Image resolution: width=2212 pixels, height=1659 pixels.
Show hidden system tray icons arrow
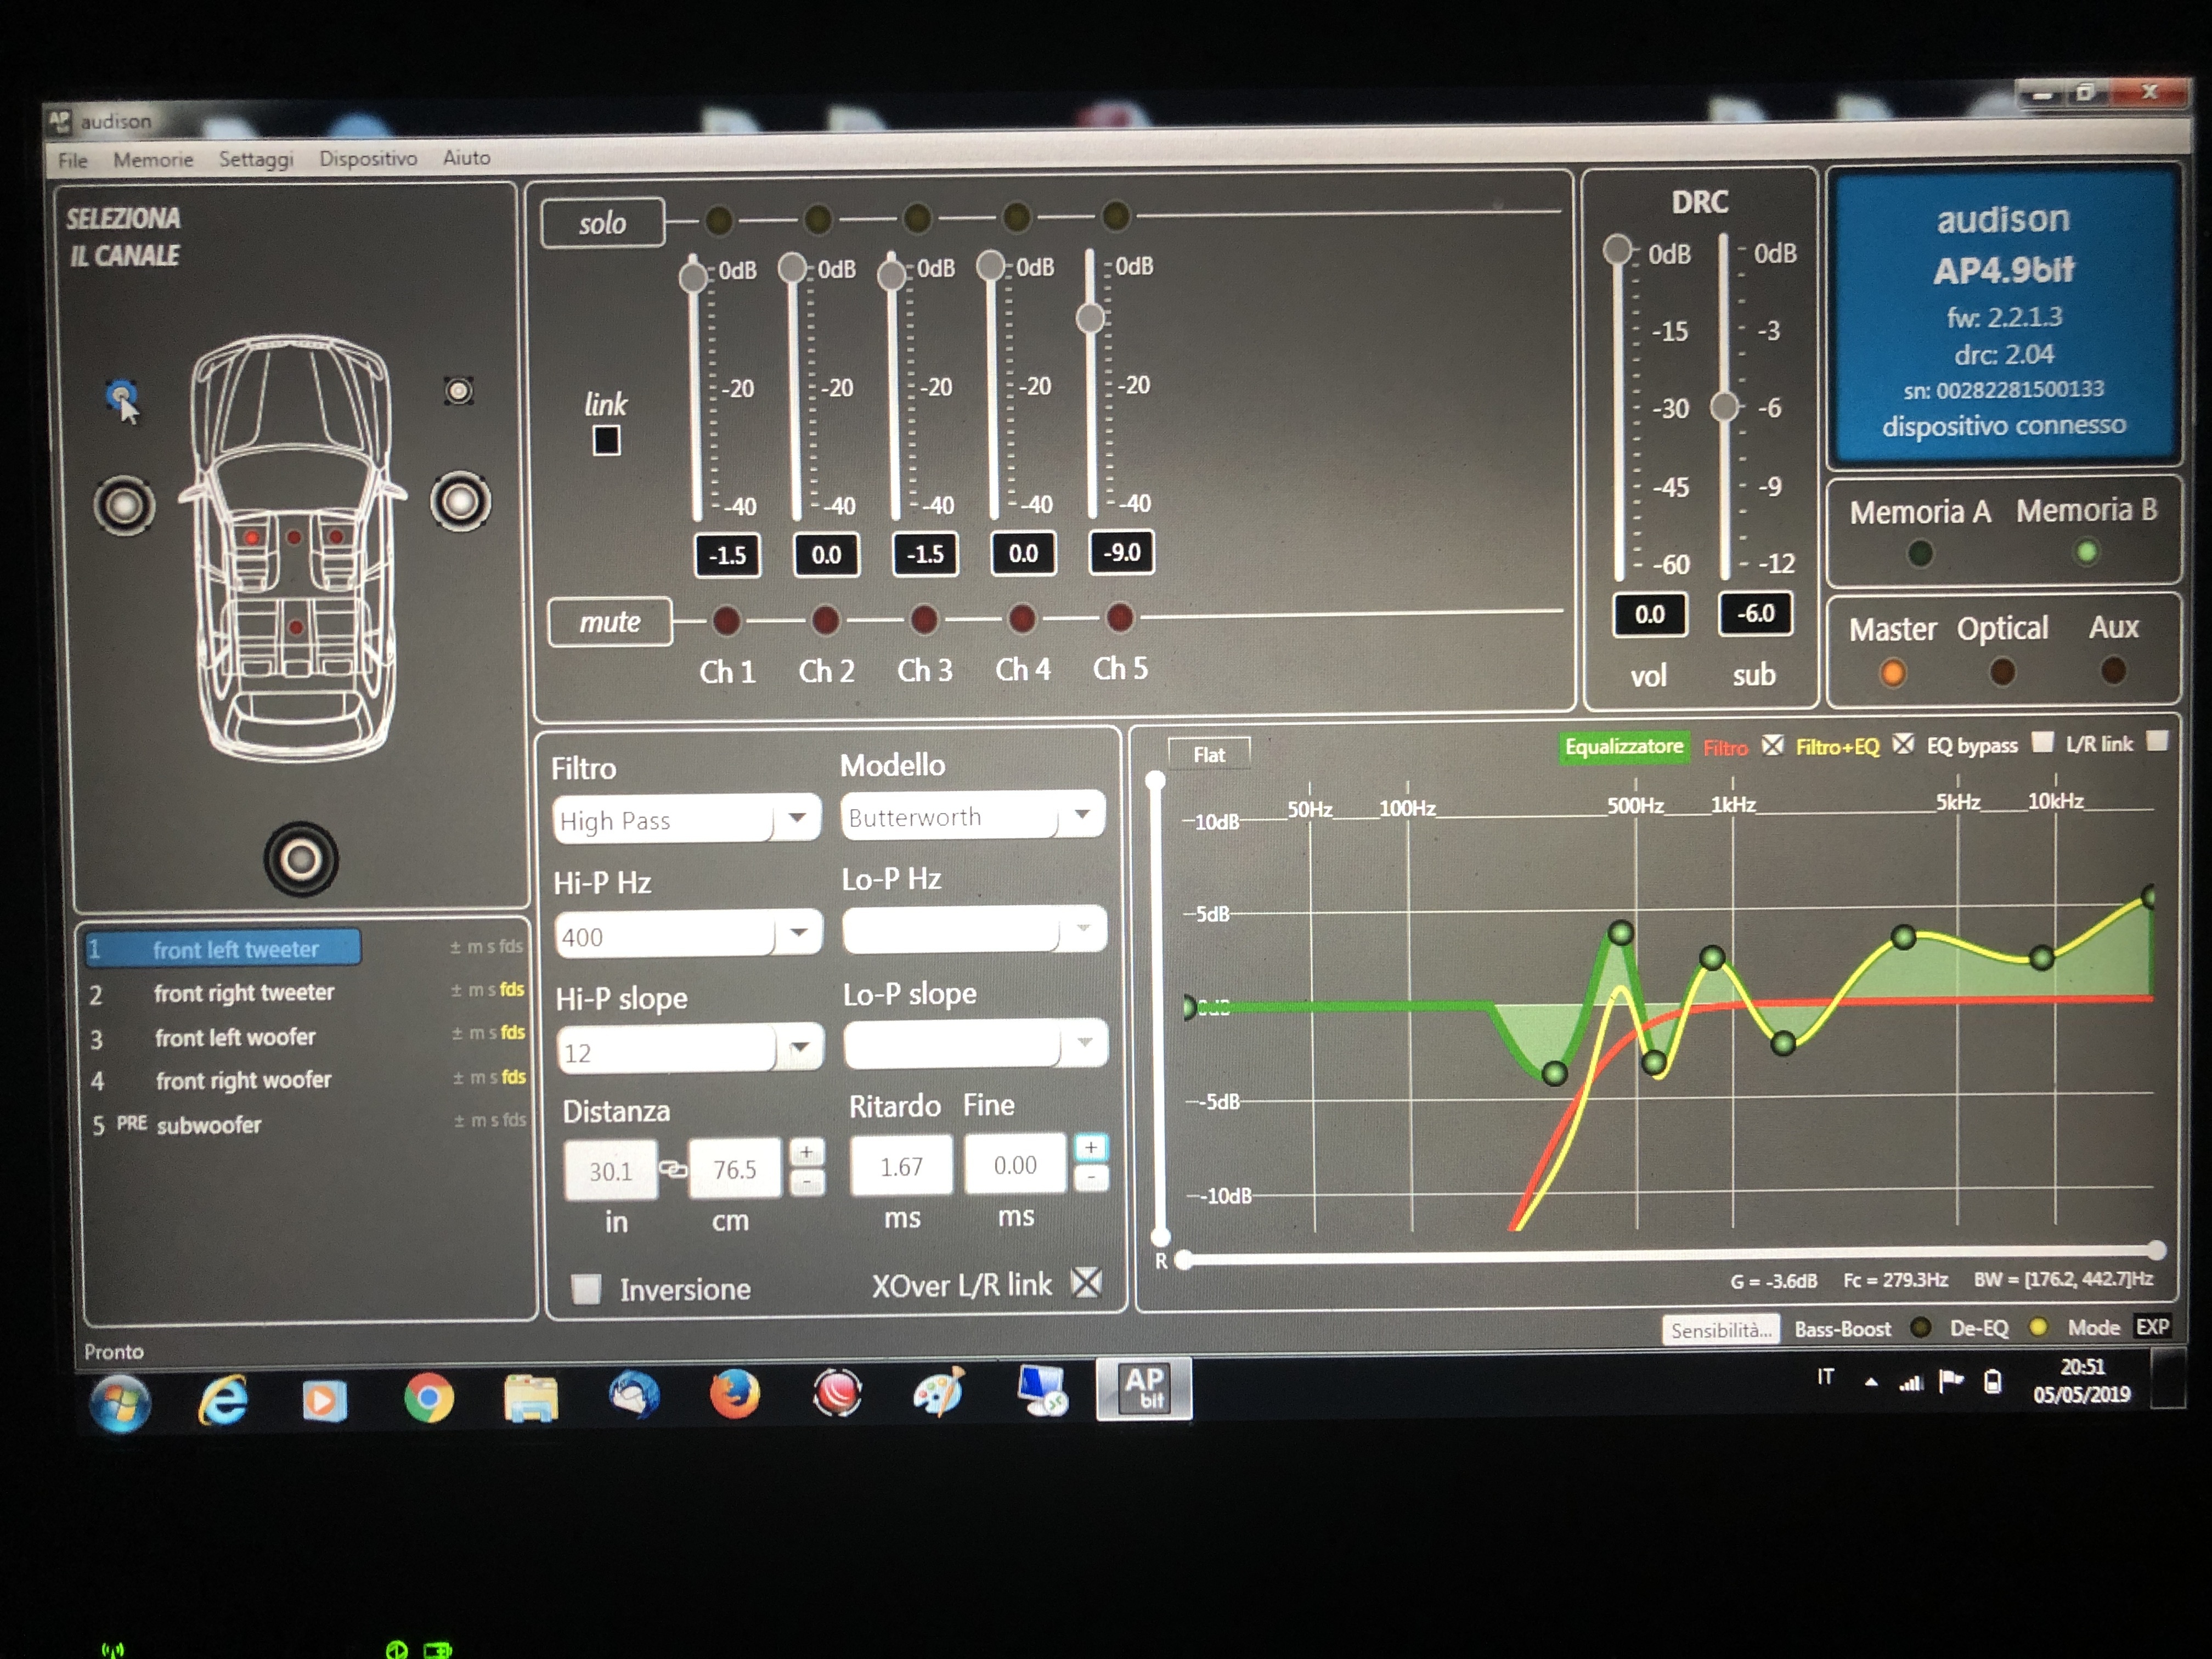point(1871,1383)
